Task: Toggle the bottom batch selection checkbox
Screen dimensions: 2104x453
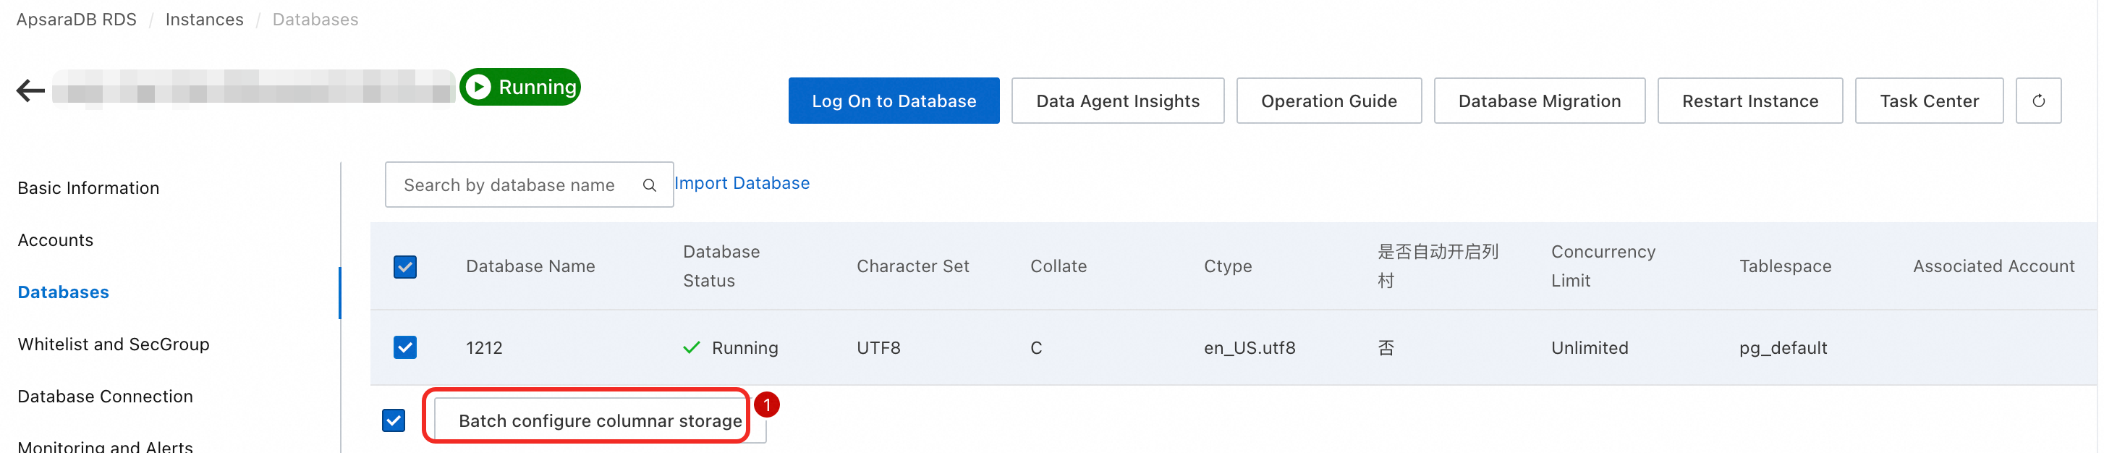Action: (394, 420)
